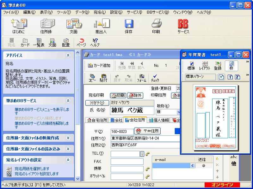Open the フォーム tool
This screenshot has width=253, height=189.
141,78
